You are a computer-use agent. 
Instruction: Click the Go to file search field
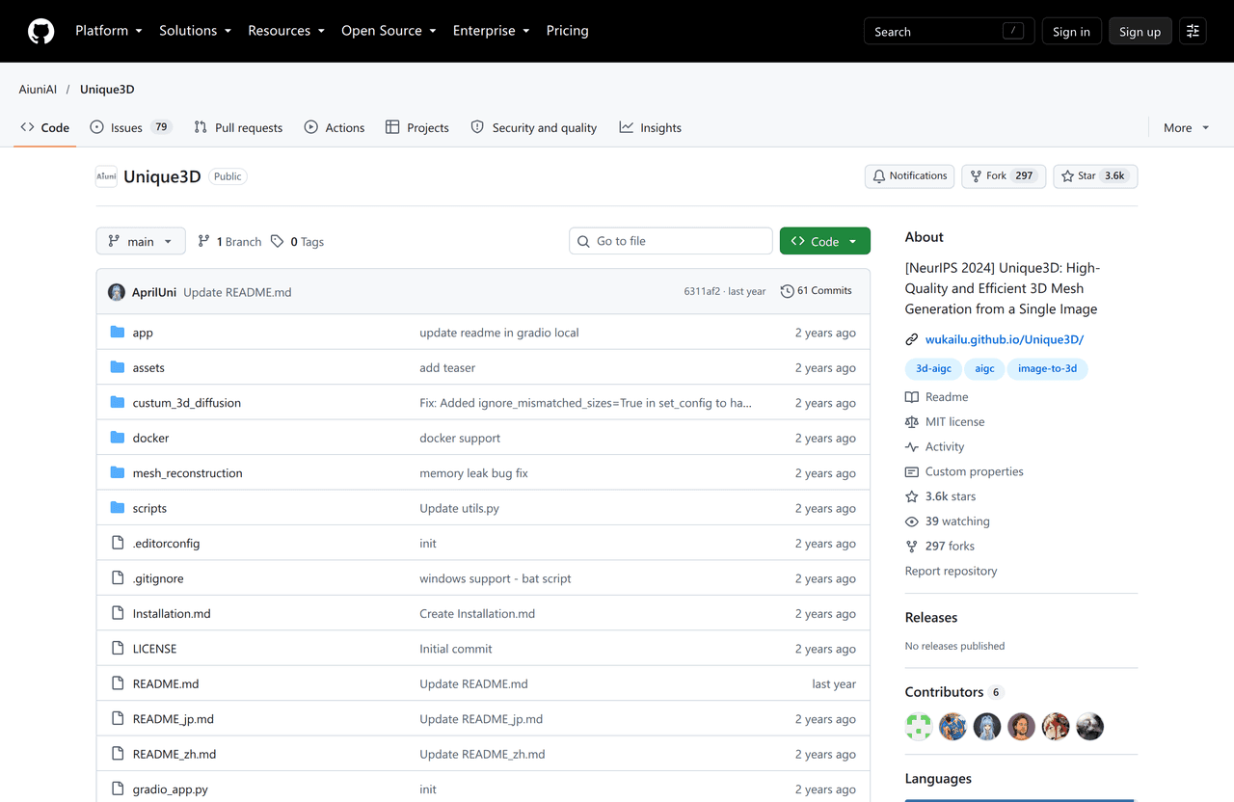click(671, 241)
